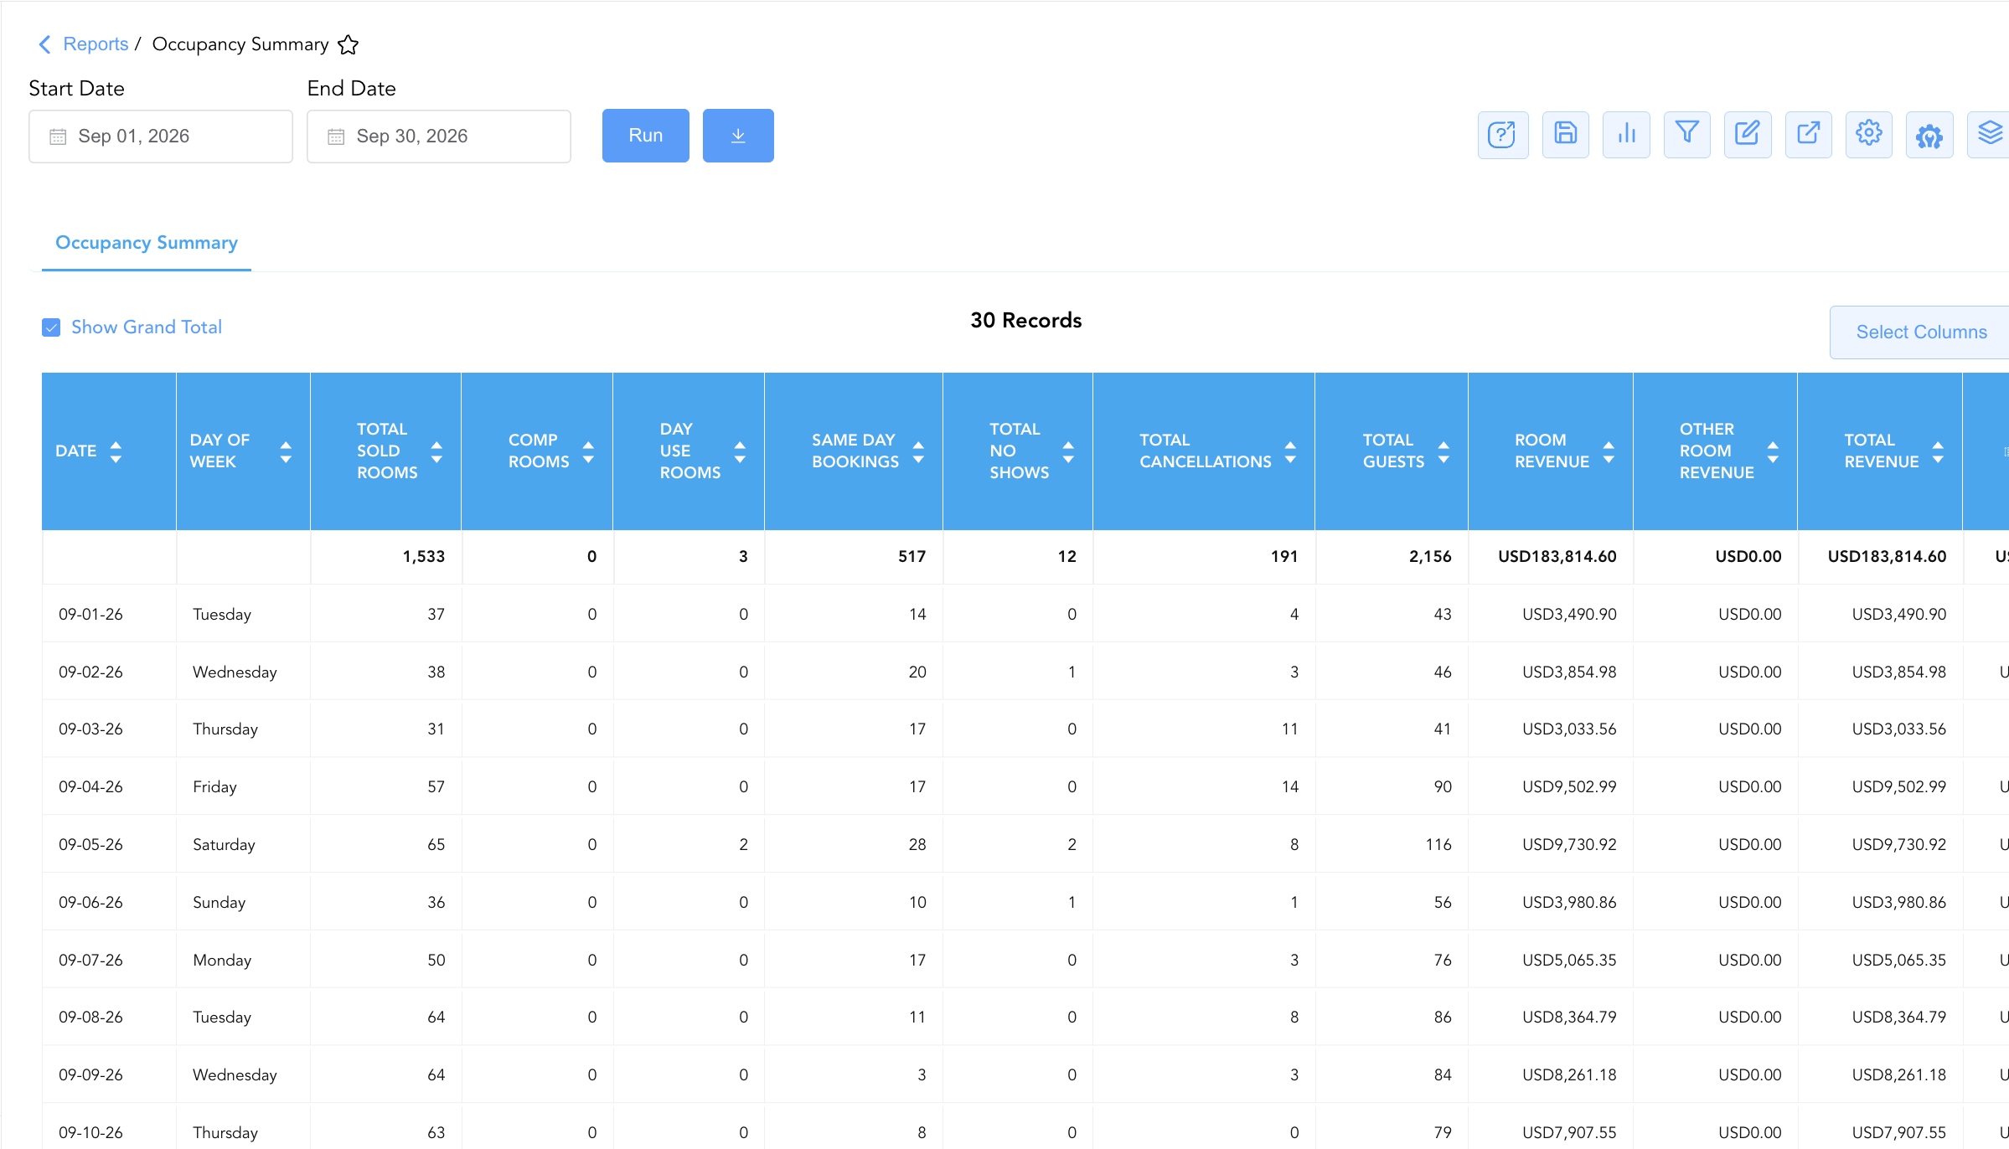Sort by the Total Cancellations column
The image size is (2009, 1149).
click(1290, 451)
